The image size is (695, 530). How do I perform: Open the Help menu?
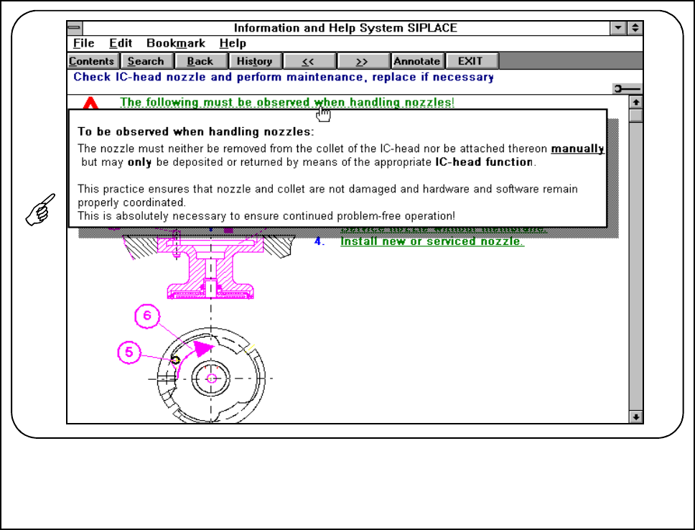(233, 44)
